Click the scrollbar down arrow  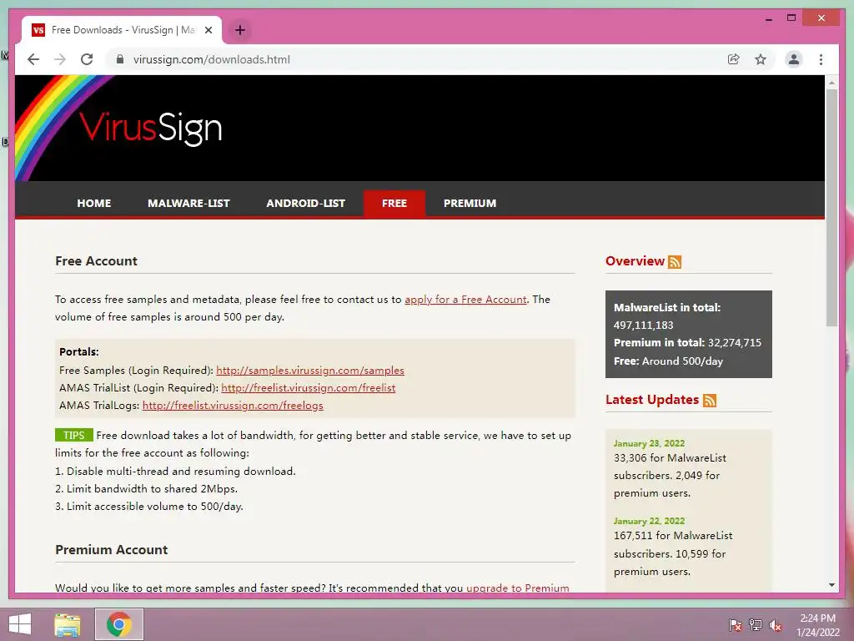(x=831, y=585)
